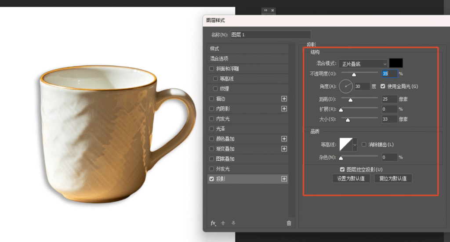The height and width of the screenshot is (242, 450).
Task: Click 设置为默认值 button
Action: point(351,178)
